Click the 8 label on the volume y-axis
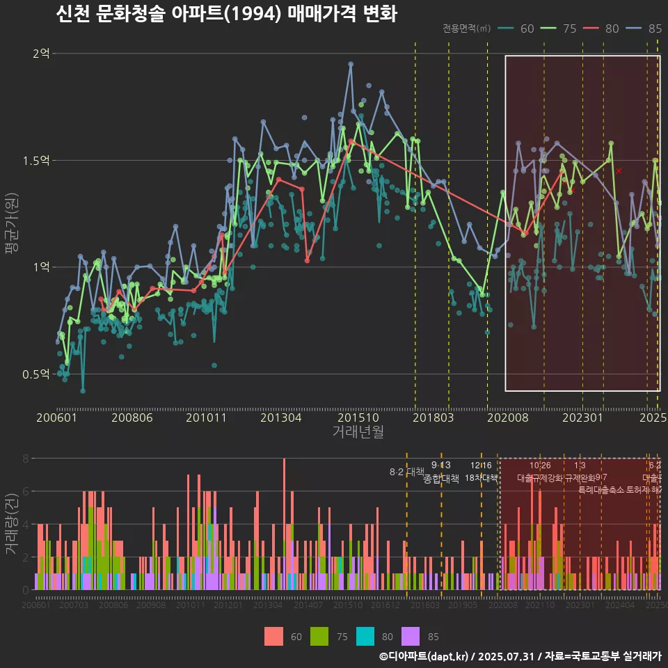 coord(26,459)
